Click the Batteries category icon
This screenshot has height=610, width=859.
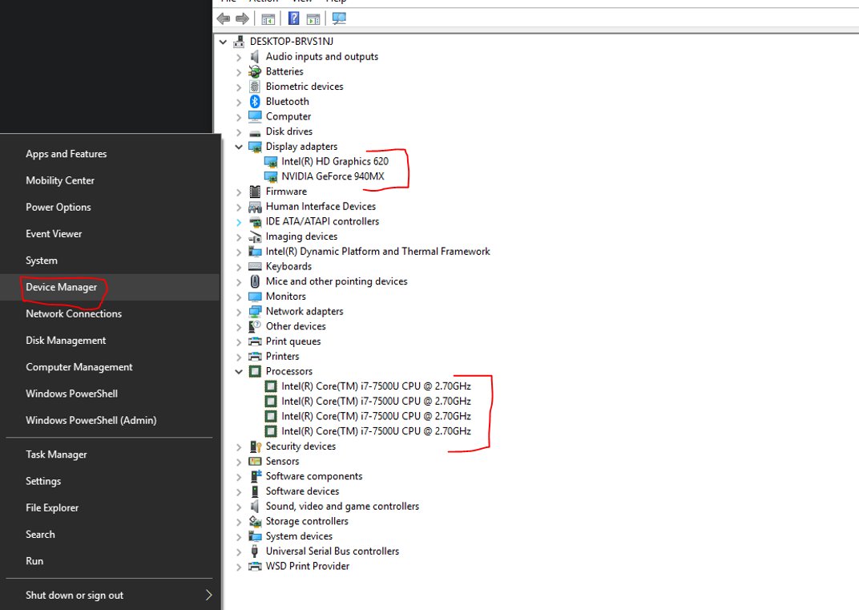pyautogui.click(x=255, y=71)
